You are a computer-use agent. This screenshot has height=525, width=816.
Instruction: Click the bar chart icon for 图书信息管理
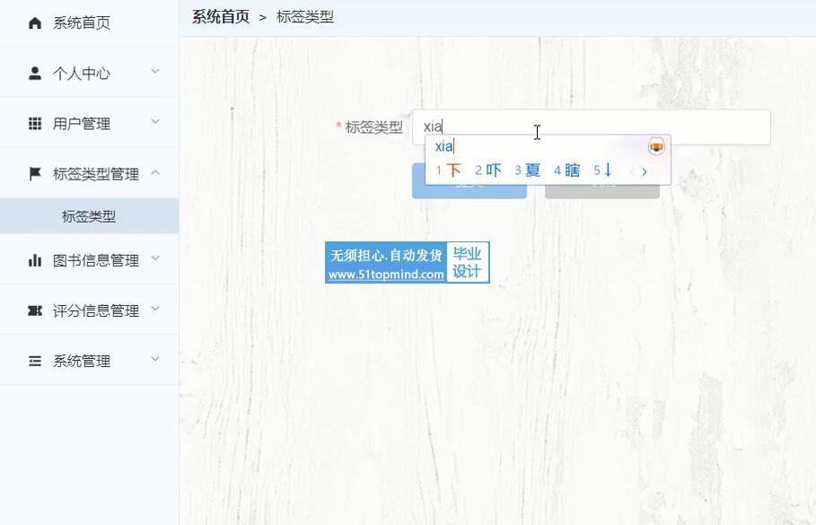point(35,260)
